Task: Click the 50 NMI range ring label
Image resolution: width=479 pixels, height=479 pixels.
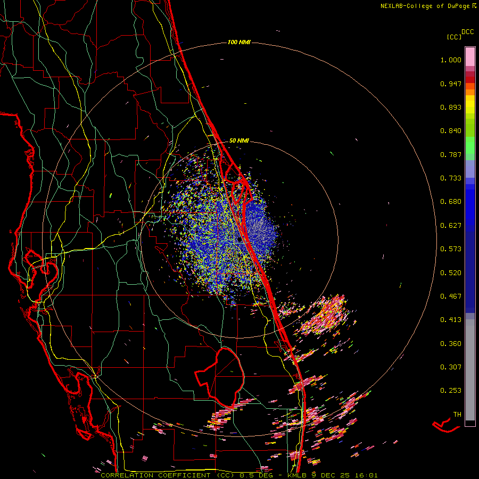Action: coord(239,141)
